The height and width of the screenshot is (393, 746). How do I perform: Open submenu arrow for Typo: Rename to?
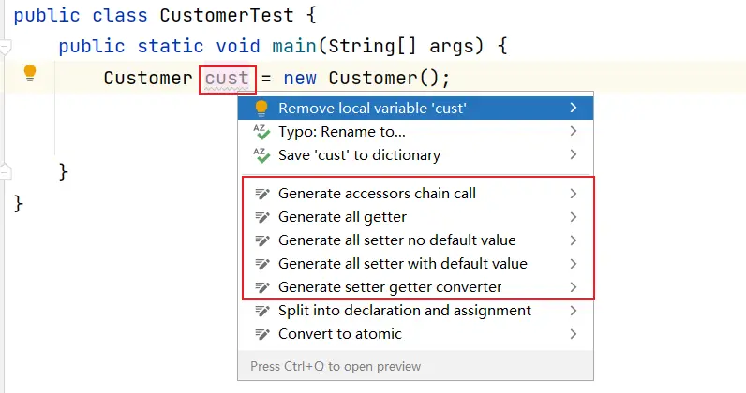coord(573,132)
